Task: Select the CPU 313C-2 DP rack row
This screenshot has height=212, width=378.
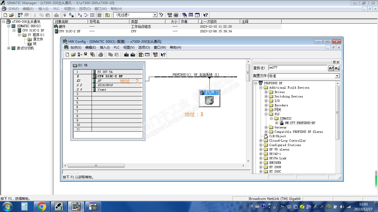Action: 108,76
